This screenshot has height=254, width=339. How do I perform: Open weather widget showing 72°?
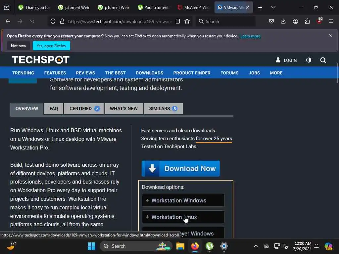click(12, 246)
